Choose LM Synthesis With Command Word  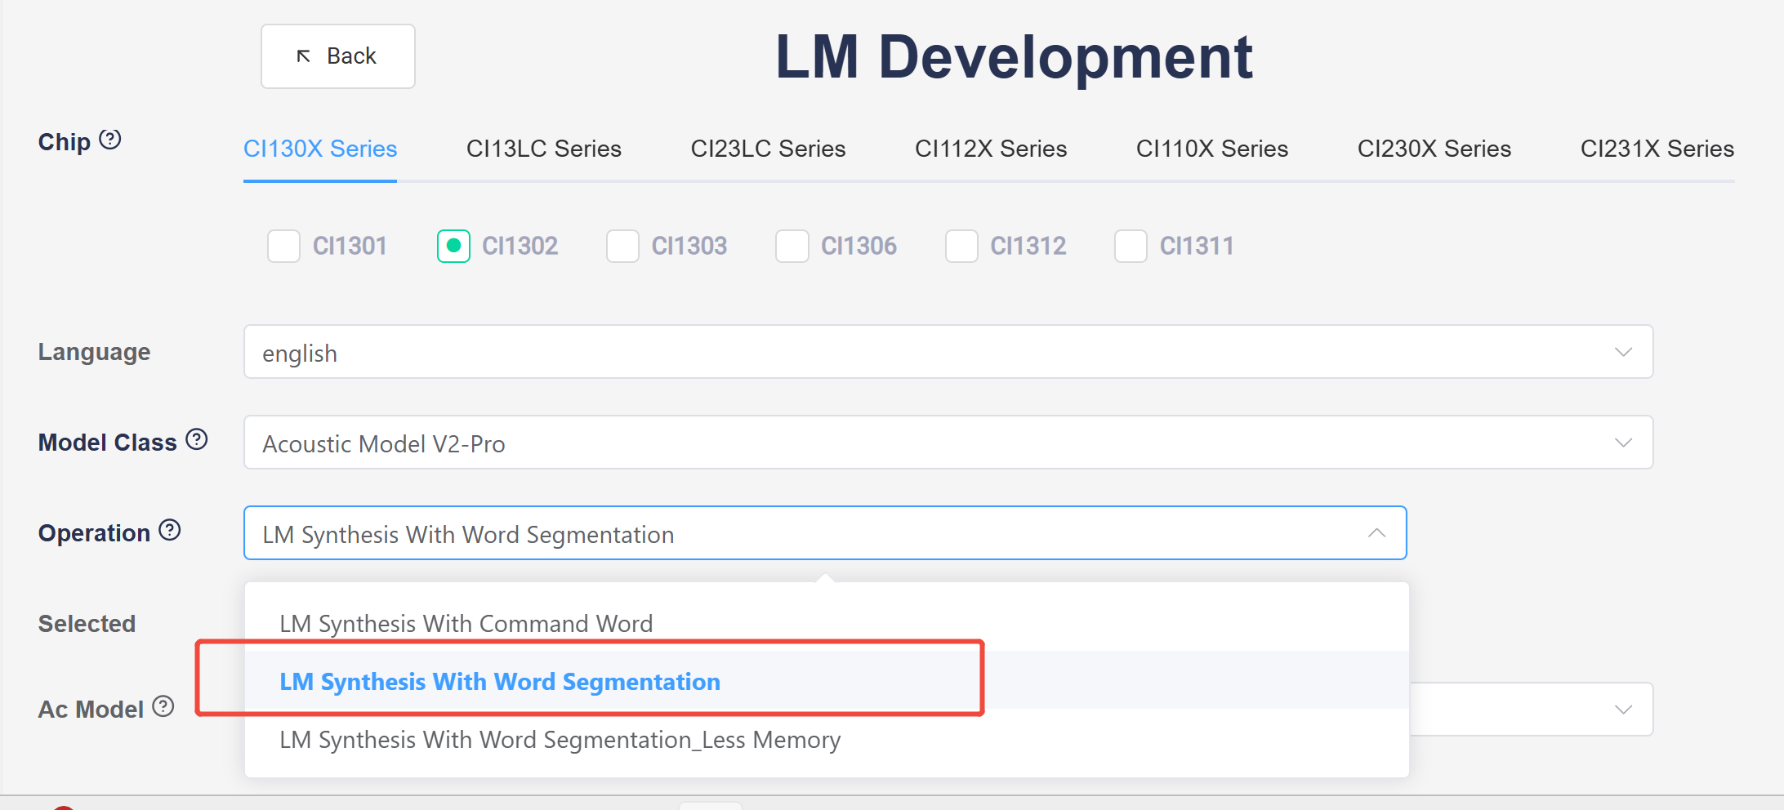pyautogui.click(x=466, y=624)
